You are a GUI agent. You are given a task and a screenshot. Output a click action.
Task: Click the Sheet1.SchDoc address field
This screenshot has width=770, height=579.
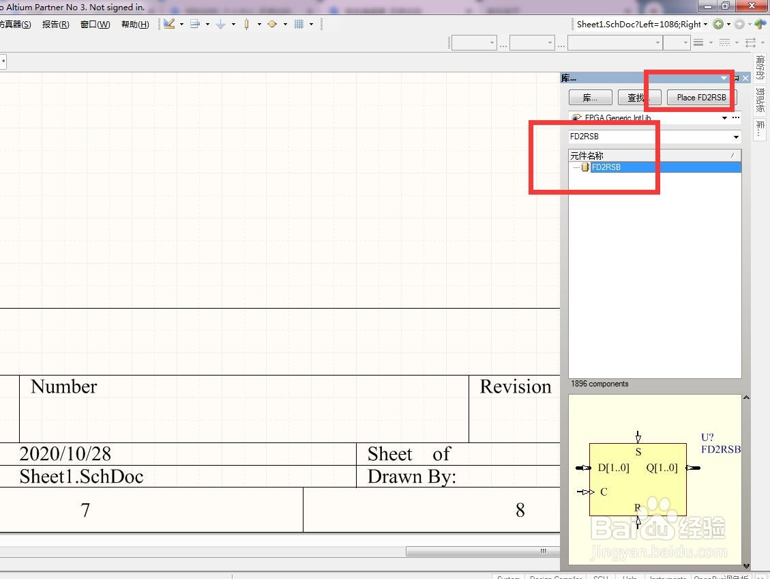pyautogui.click(x=638, y=24)
